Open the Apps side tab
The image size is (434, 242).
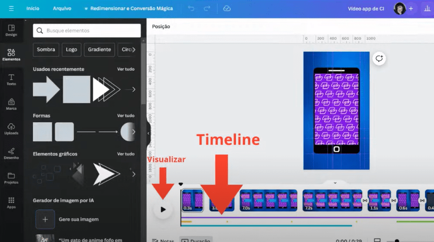[x=11, y=203]
